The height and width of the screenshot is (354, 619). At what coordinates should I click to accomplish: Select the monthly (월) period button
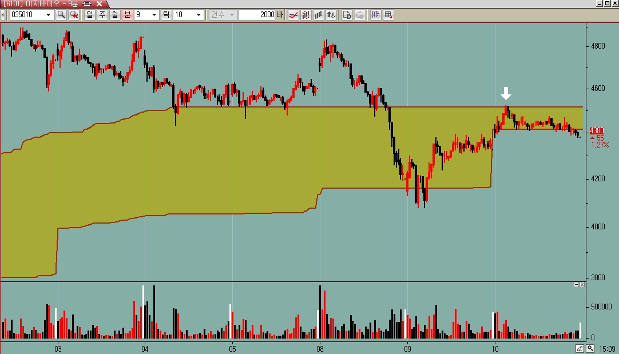114,15
